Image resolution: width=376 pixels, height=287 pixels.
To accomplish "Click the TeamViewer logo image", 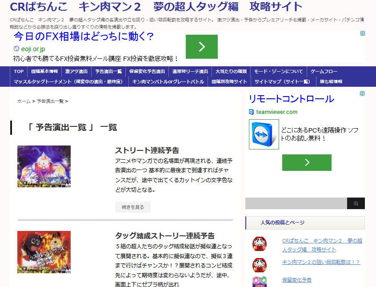I will pyautogui.click(x=264, y=134).
